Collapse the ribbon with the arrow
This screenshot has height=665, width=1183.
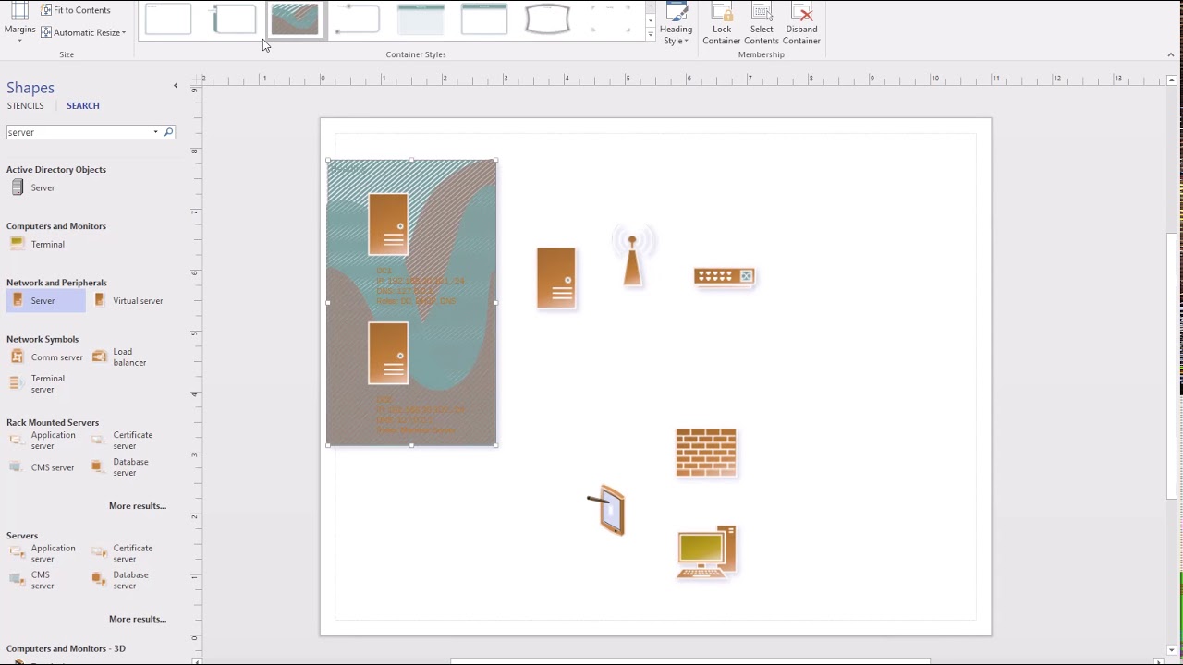point(1171,54)
